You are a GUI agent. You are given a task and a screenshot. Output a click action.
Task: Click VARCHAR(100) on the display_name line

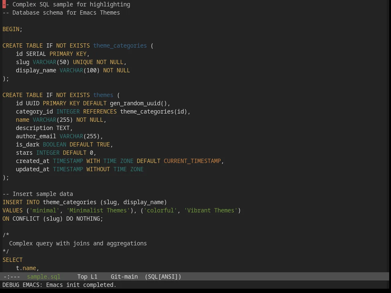coord(80,70)
